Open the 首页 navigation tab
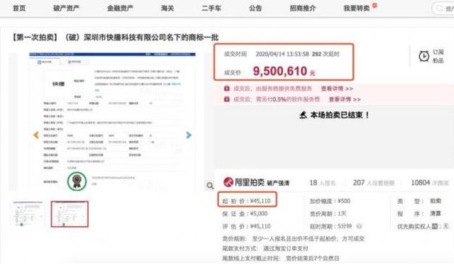Image resolution: width=454 pixels, height=264 pixels. click(19, 8)
